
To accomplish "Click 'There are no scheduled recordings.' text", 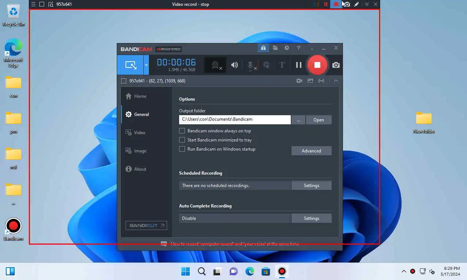I will pos(216,186).
